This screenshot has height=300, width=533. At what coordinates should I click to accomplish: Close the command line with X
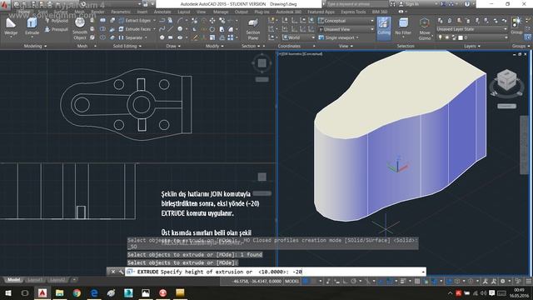[x=113, y=272]
